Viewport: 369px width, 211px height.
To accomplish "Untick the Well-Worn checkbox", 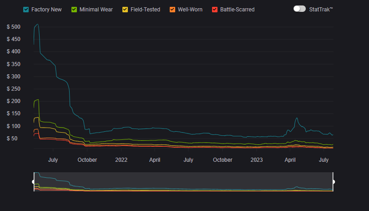I will click(172, 9).
